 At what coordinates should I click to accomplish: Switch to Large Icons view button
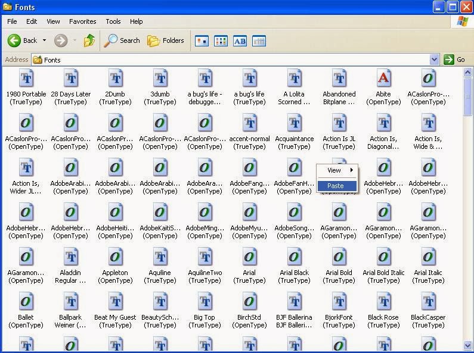pyautogui.click(x=202, y=40)
